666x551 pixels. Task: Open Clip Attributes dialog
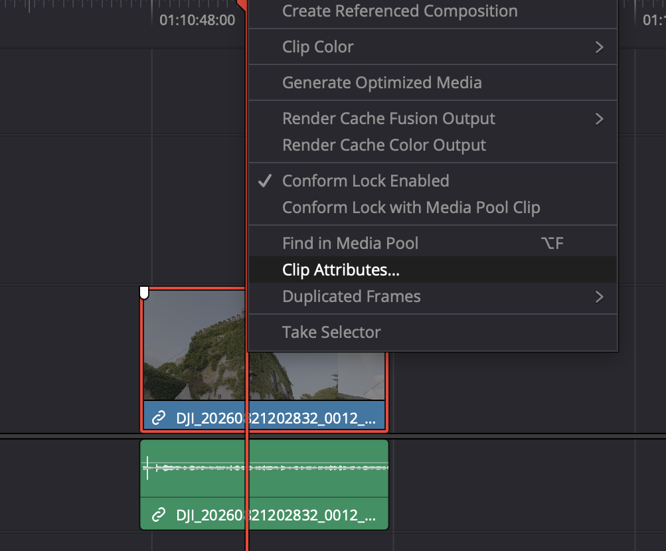point(432,270)
